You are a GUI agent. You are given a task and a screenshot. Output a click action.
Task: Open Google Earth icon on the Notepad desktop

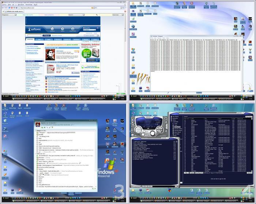133,27
